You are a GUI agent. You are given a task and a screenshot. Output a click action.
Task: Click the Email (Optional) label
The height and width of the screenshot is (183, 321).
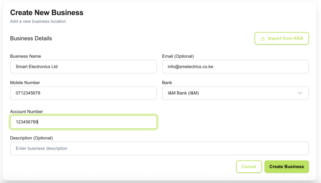click(x=178, y=56)
